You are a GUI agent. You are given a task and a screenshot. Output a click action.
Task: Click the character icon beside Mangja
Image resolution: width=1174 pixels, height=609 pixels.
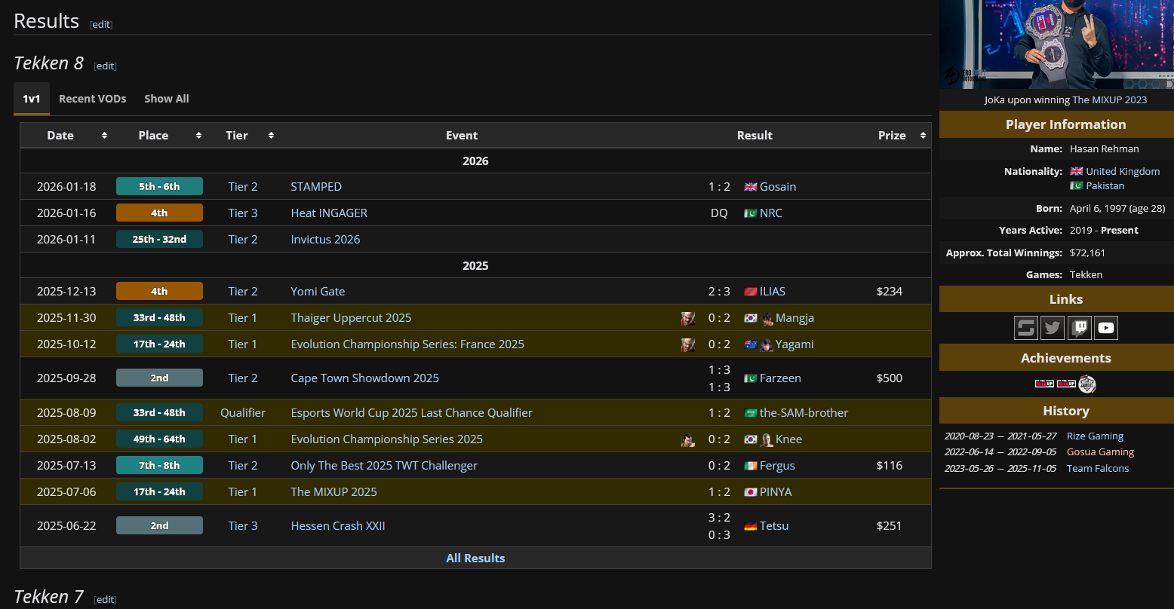[767, 318]
